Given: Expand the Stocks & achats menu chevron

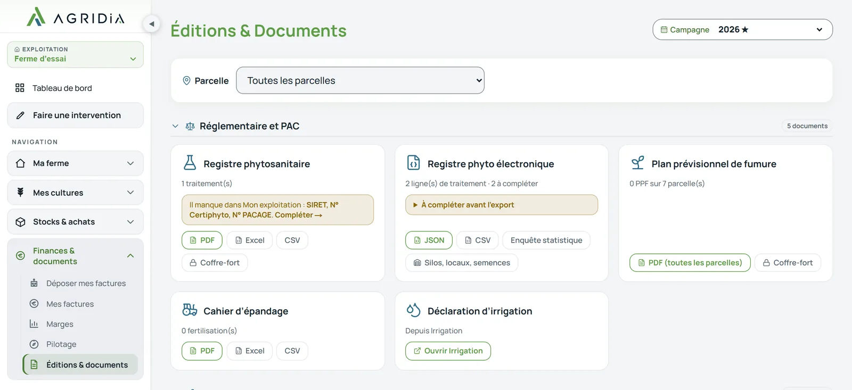Looking at the screenshot, I should point(130,222).
